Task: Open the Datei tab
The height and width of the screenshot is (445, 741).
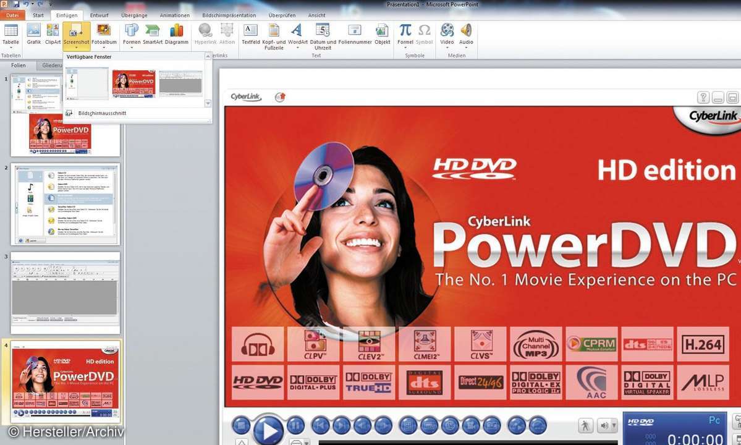Action: [x=12, y=15]
